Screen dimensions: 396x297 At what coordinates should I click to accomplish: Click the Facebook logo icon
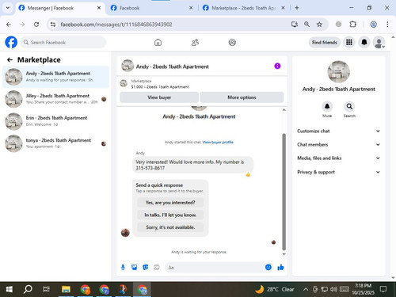click(11, 42)
